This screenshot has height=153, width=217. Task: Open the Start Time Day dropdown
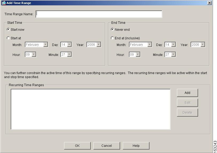click(x=66, y=44)
